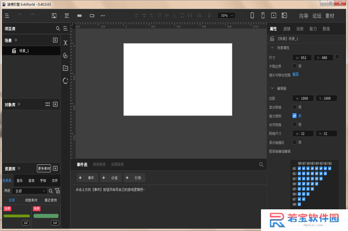Switch to the 能力 tab
The image size is (348, 231).
313,29
